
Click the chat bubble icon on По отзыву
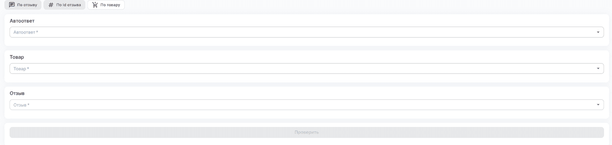[12, 5]
